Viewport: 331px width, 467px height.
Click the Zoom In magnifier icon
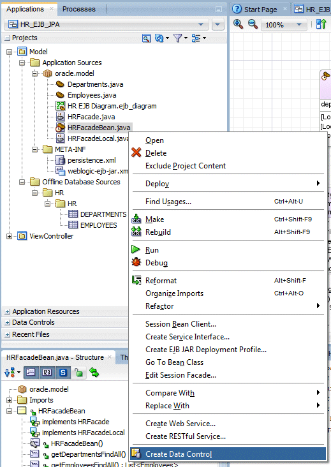pyautogui.click(x=238, y=24)
